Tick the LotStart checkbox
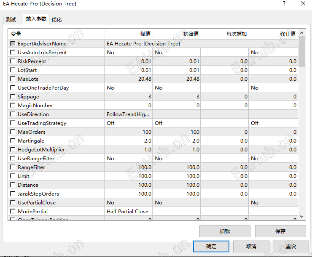Viewport: 312px width, 257px height. pyautogui.click(x=13, y=70)
